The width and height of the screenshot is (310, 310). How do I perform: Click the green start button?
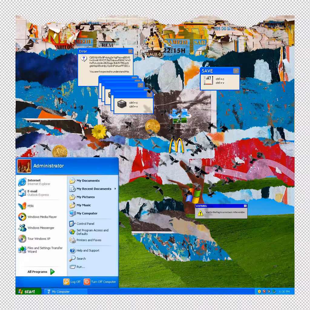(28, 292)
